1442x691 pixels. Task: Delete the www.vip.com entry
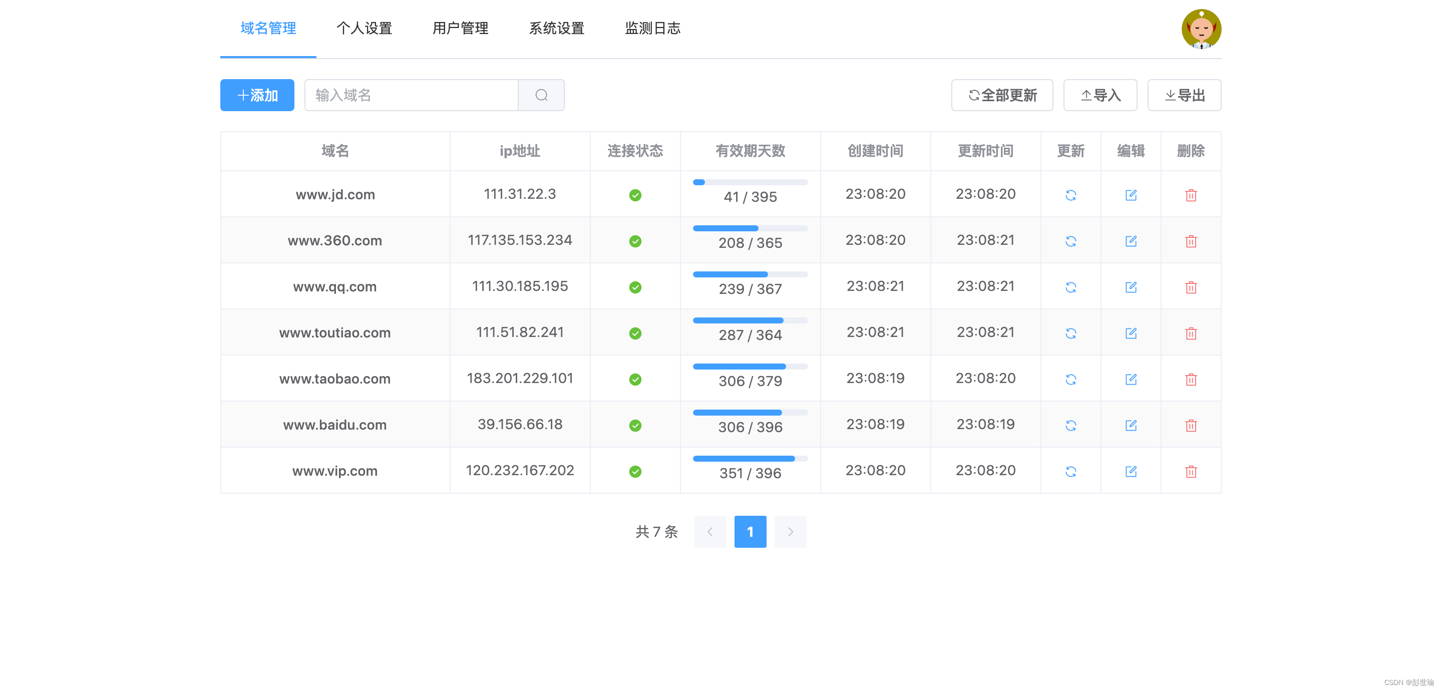pyautogui.click(x=1191, y=472)
